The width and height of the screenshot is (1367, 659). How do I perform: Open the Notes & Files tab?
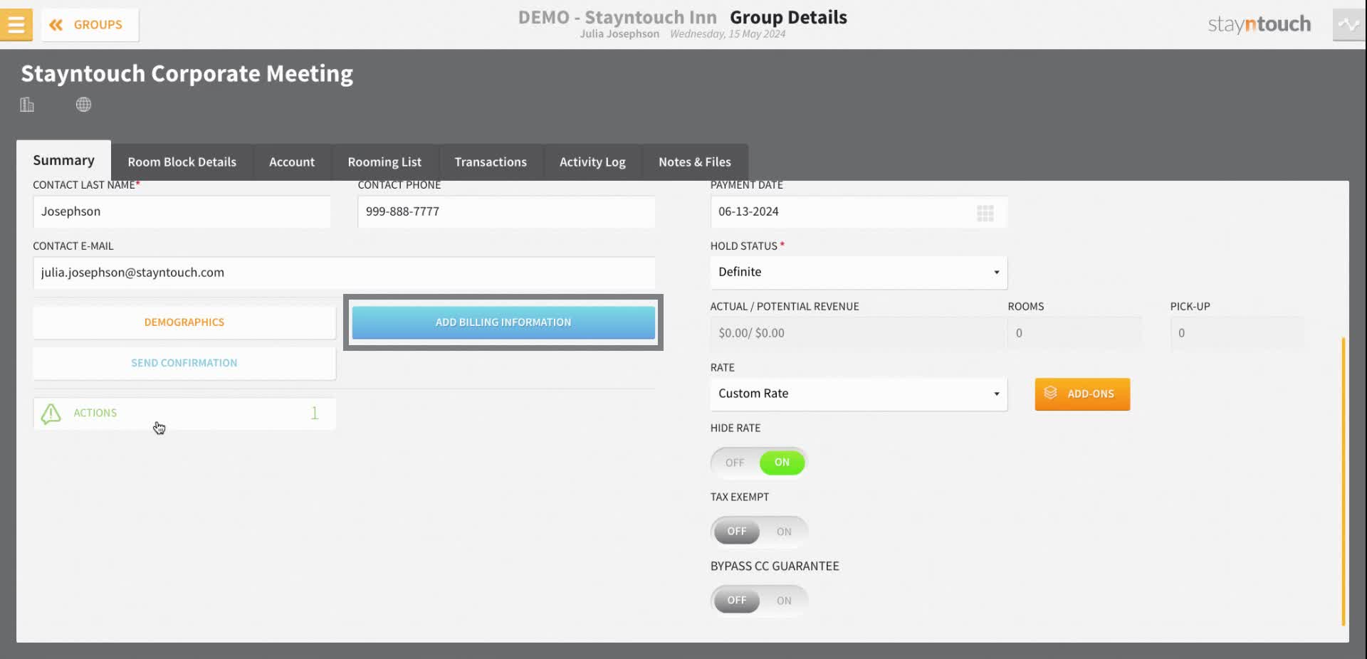point(694,162)
